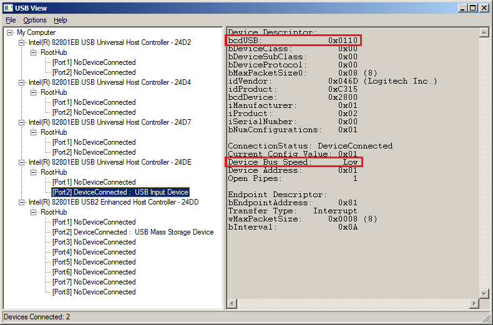Select the 24D4 Universal Host Controller item
The height and width of the screenshot is (325, 493).
[109, 82]
